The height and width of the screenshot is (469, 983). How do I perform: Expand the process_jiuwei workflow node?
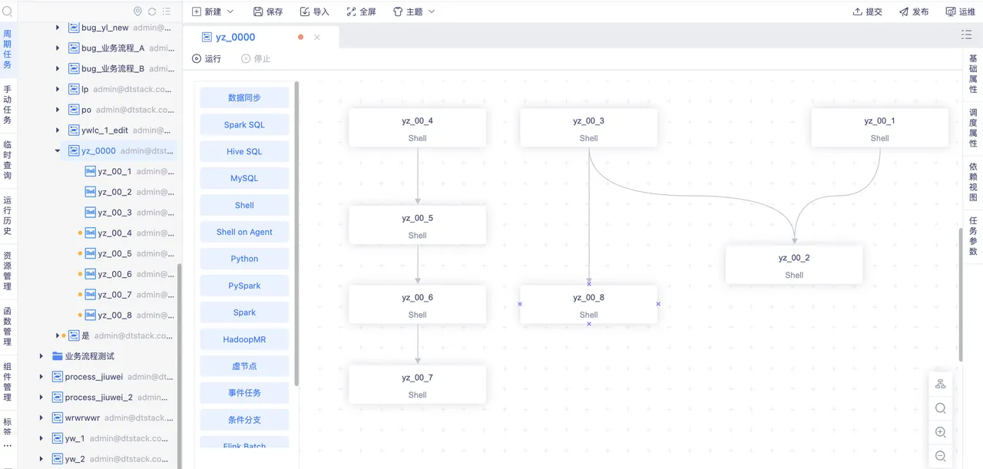tap(41, 377)
